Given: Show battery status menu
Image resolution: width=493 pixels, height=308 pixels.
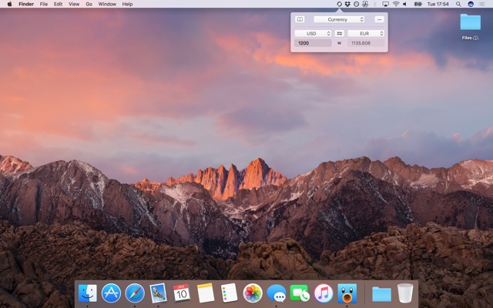Looking at the screenshot, I should click(418, 4).
